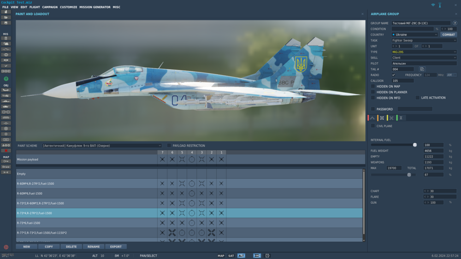Click the COMBAT button
The height and width of the screenshot is (259, 461).
click(x=449, y=35)
